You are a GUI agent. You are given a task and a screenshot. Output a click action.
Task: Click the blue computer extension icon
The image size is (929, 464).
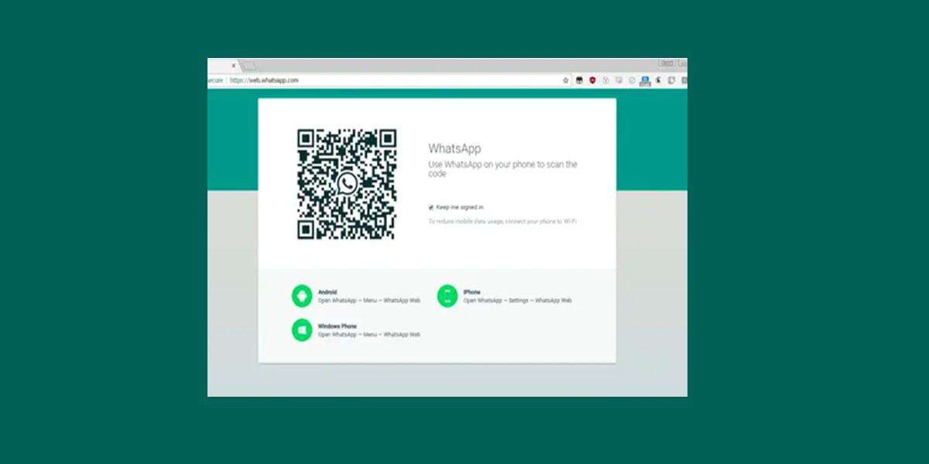[x=645, y=81]
